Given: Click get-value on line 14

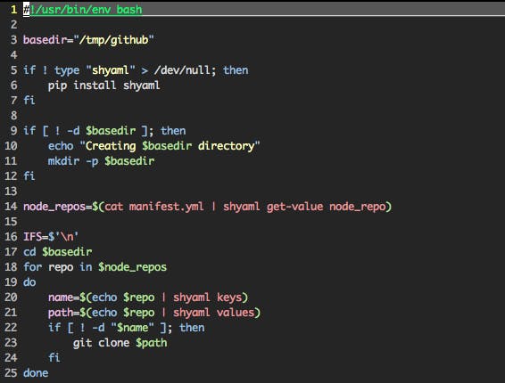Looking at the screenshot, I should point(294,207).
